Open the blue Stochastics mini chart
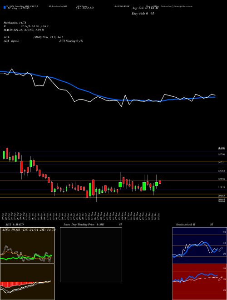The height and width of the screenshot is (300, 227). click(199, 245)
